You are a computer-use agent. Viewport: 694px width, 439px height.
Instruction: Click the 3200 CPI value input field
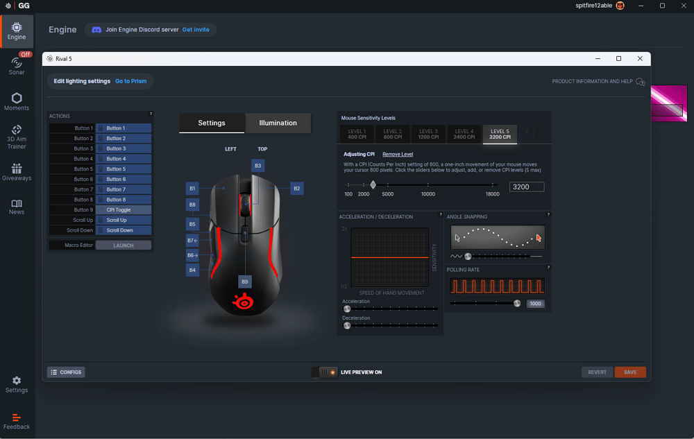(526, 186)
